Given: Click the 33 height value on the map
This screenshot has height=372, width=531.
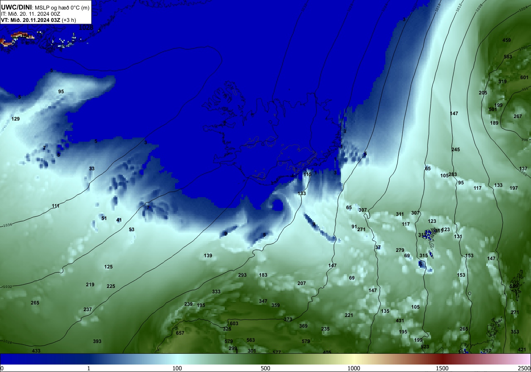Looking at the screenshot, I should tap(92, 169).
